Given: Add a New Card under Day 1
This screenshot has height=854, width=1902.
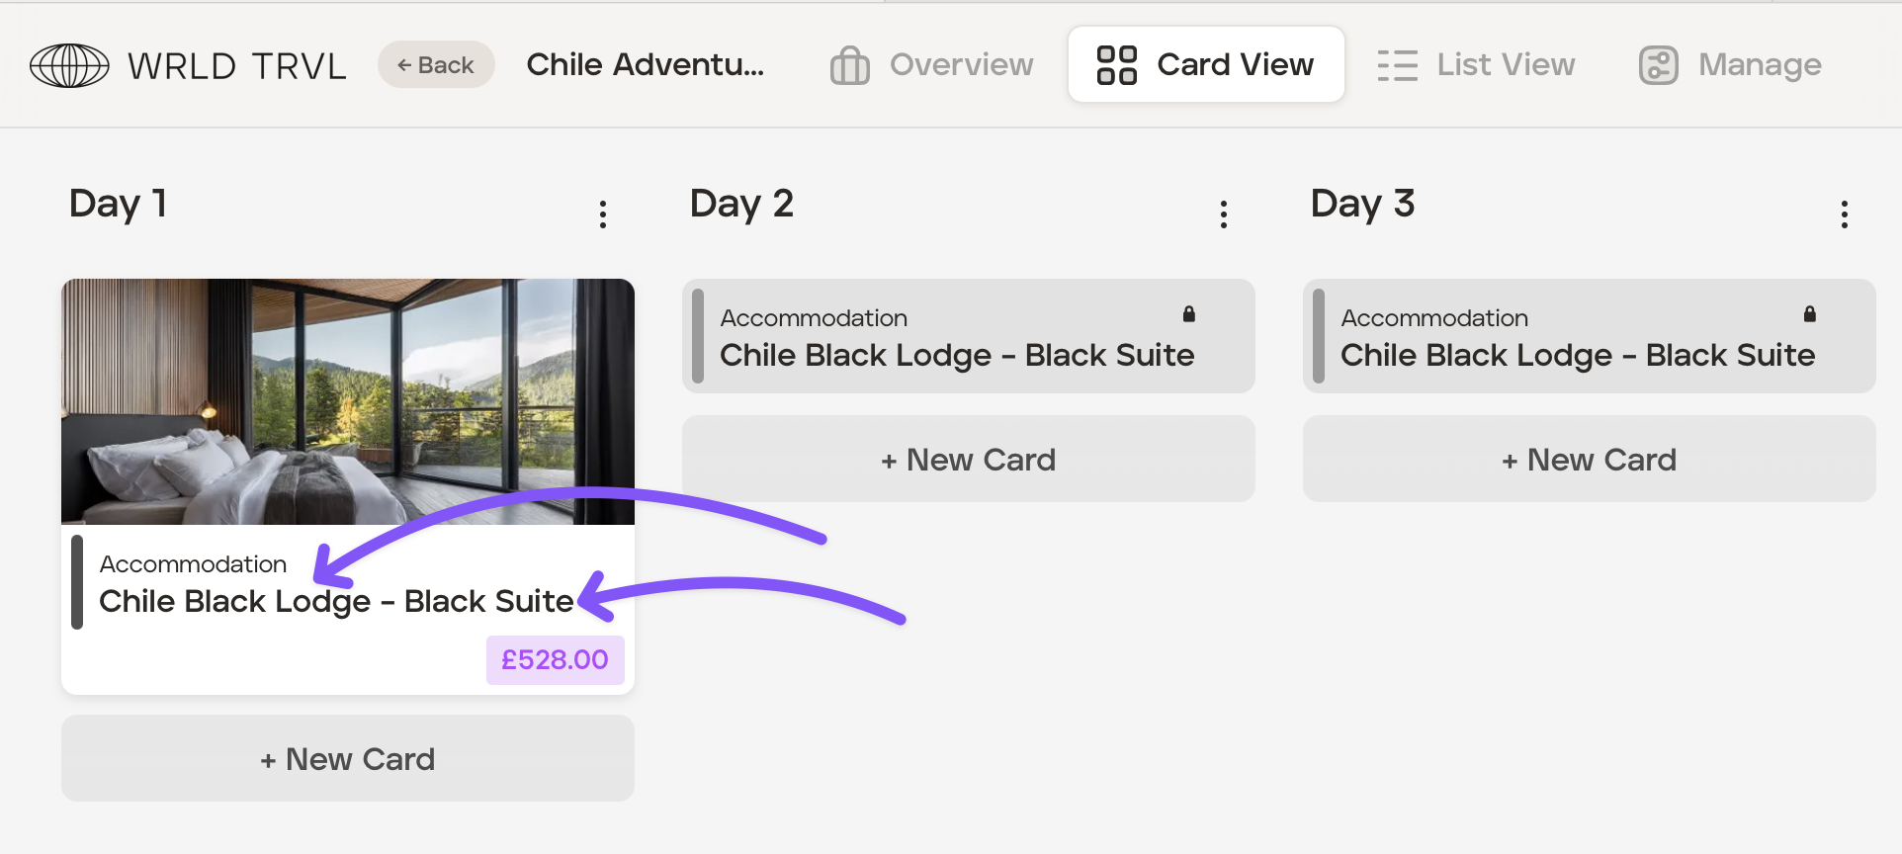Looking at the screenshot, I should [x=348, y=759].
